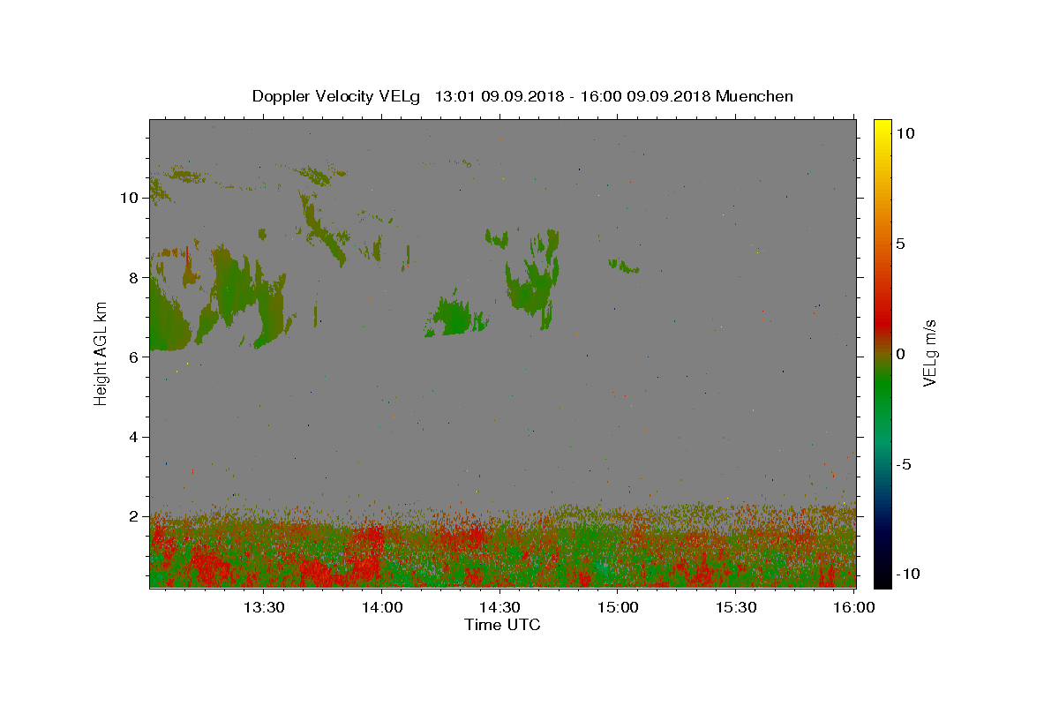1059x706 pixels.
Task: Click the height tick label 8
Action: coord(131,277)
